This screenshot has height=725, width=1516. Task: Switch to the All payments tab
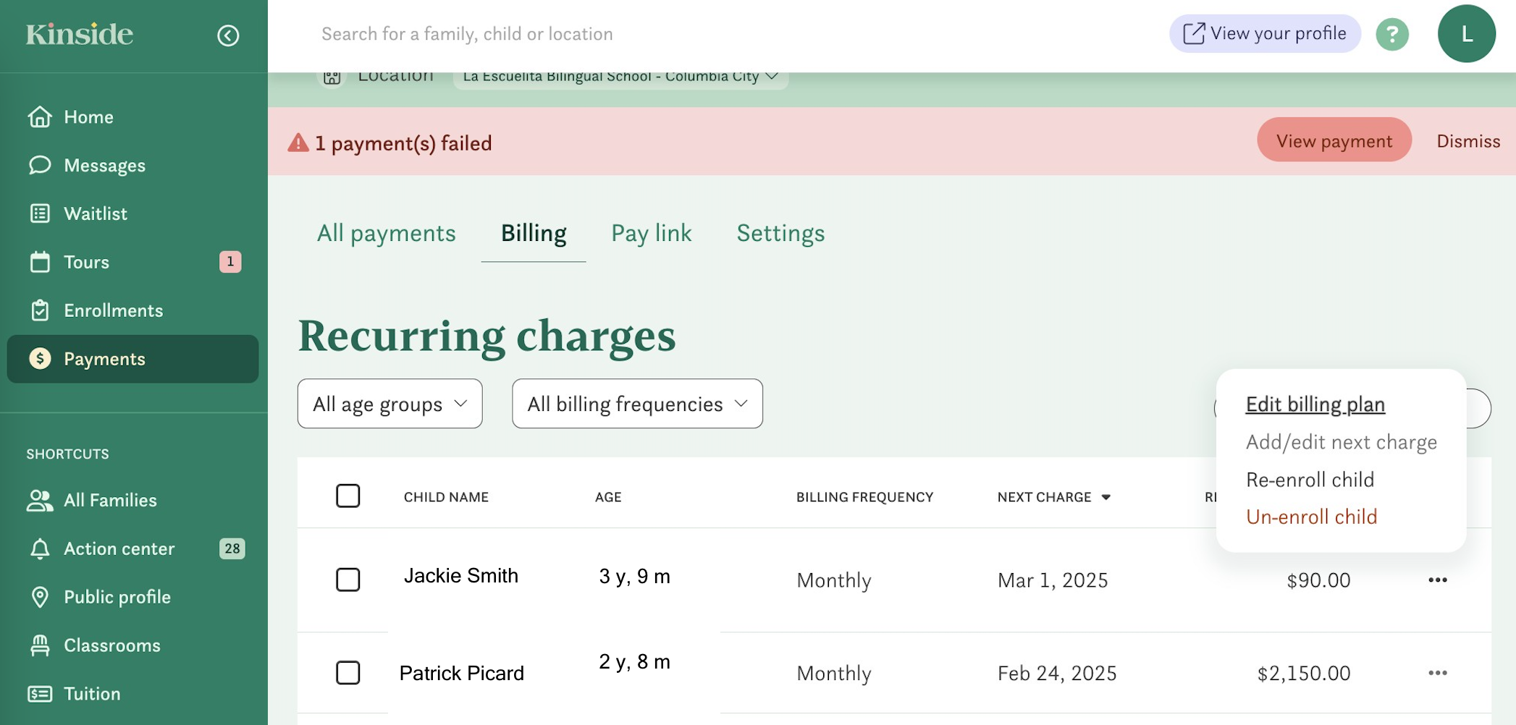point(386,233)
